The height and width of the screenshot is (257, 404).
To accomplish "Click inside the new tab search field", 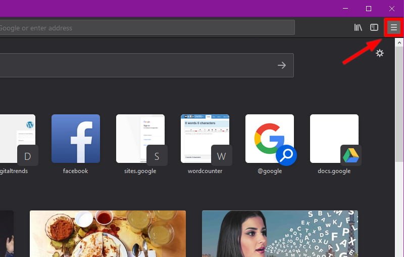I will click(x=136, y=65).
